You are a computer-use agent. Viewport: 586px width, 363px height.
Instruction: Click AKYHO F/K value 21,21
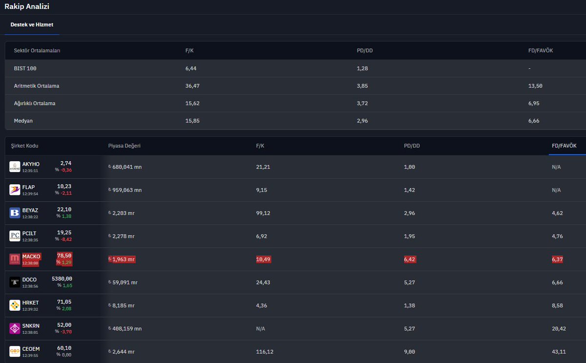coord(263,167)
